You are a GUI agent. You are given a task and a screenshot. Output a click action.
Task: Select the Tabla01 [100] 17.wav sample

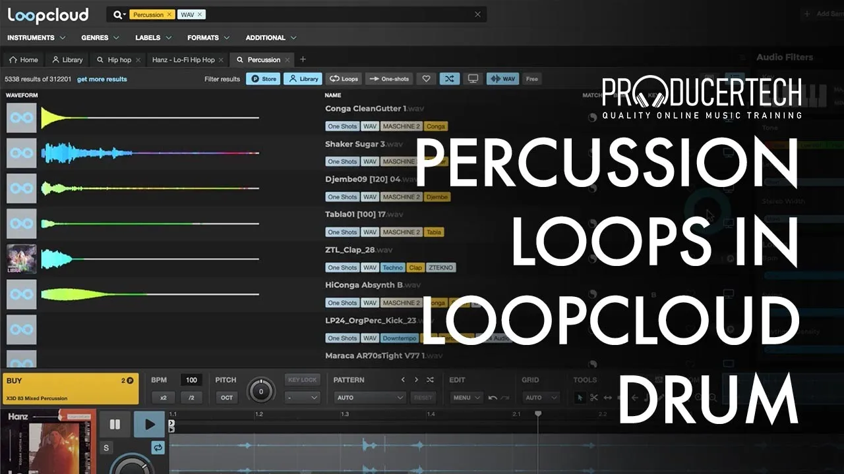(x=364, y=215)
